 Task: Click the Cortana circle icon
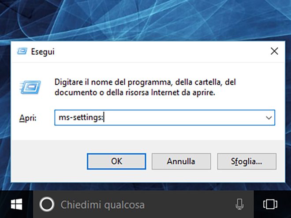click(47, 204)
